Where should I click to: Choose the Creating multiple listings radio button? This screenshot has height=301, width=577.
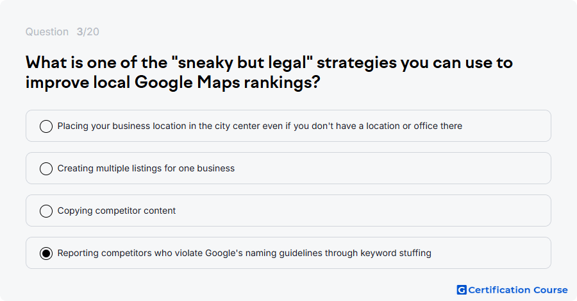click(x=46, y=168)
